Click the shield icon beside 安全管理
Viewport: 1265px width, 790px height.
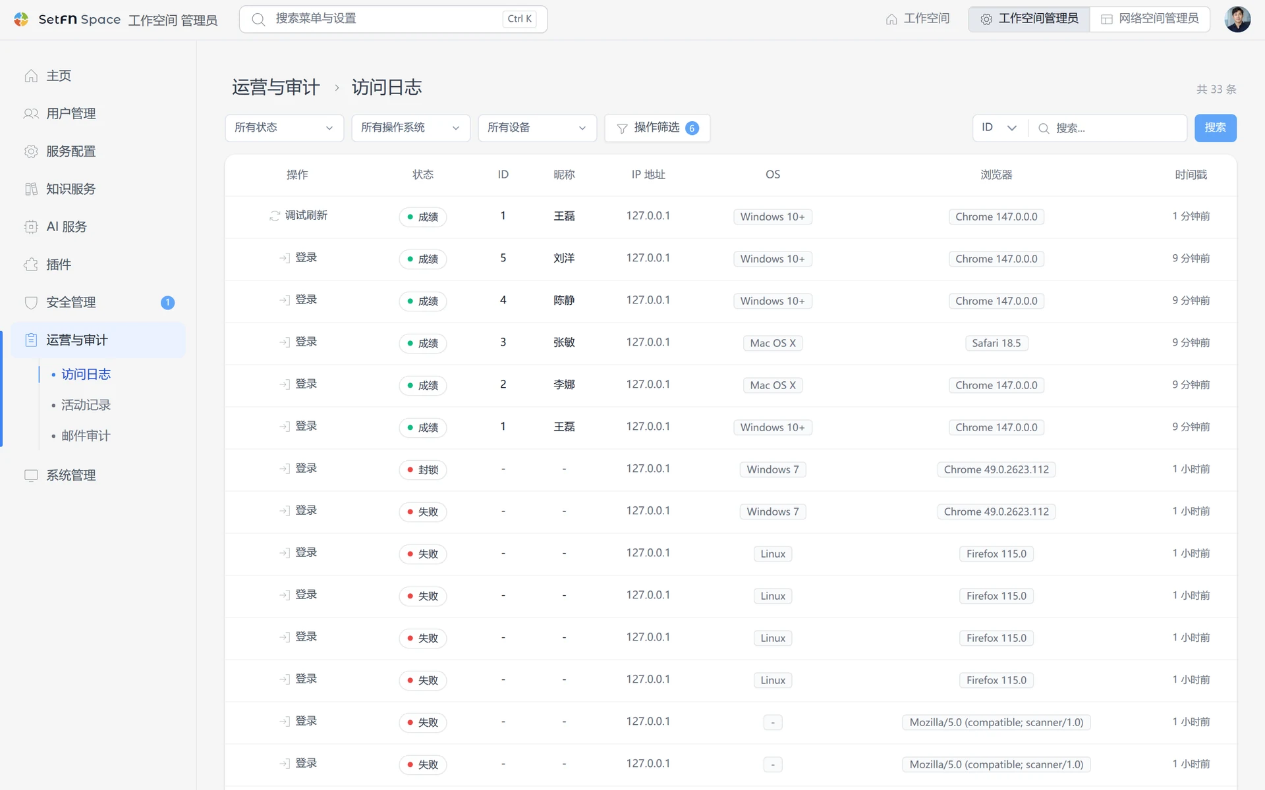(x=31, y=302)
